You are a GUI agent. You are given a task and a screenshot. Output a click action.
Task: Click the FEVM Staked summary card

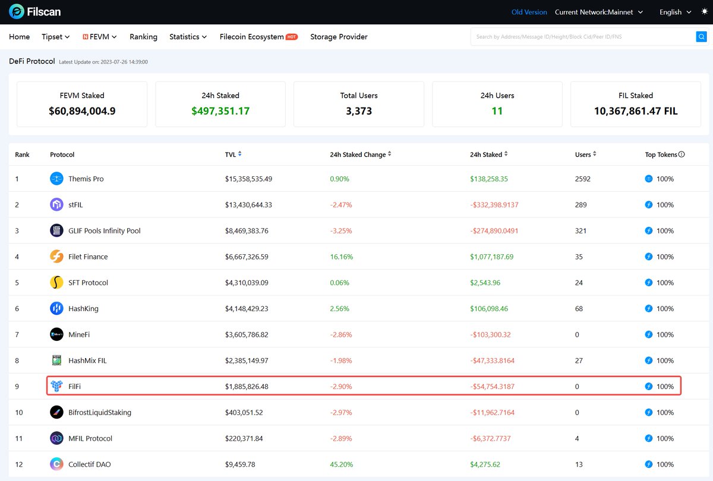click(x=82, y=104)
